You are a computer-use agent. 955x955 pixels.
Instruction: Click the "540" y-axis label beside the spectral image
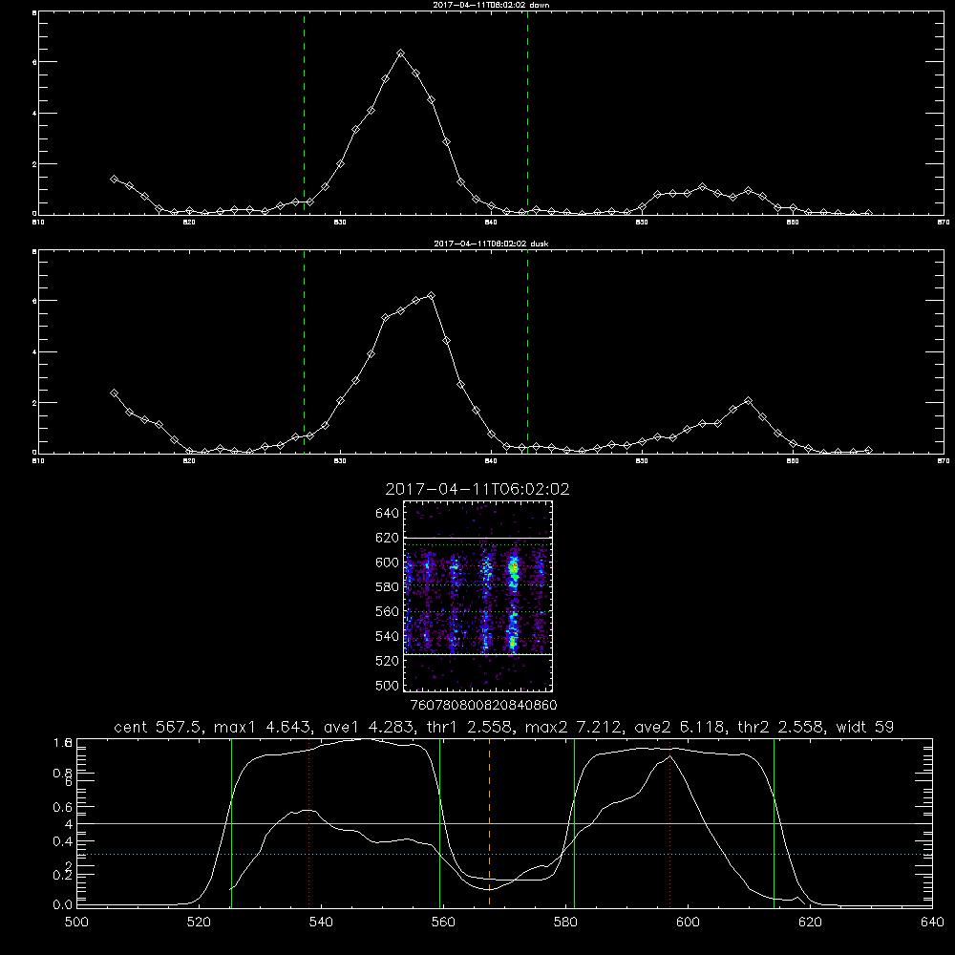click(388, 636)
